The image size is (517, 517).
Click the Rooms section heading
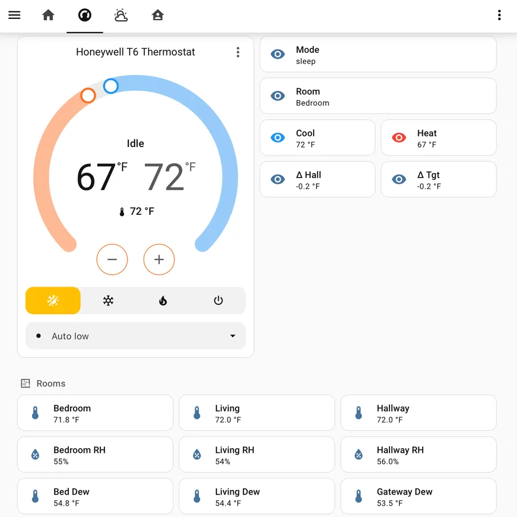(x=51, y=384)
